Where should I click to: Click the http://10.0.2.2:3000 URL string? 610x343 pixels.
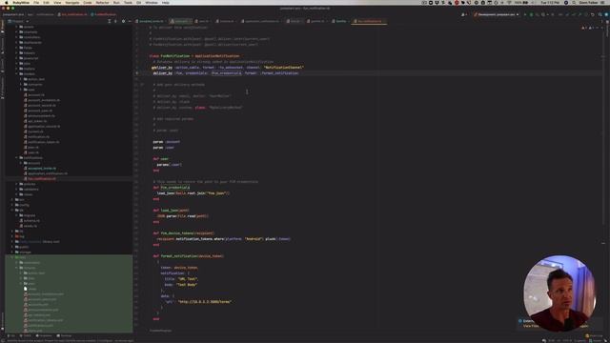click(x=205, y=301)
